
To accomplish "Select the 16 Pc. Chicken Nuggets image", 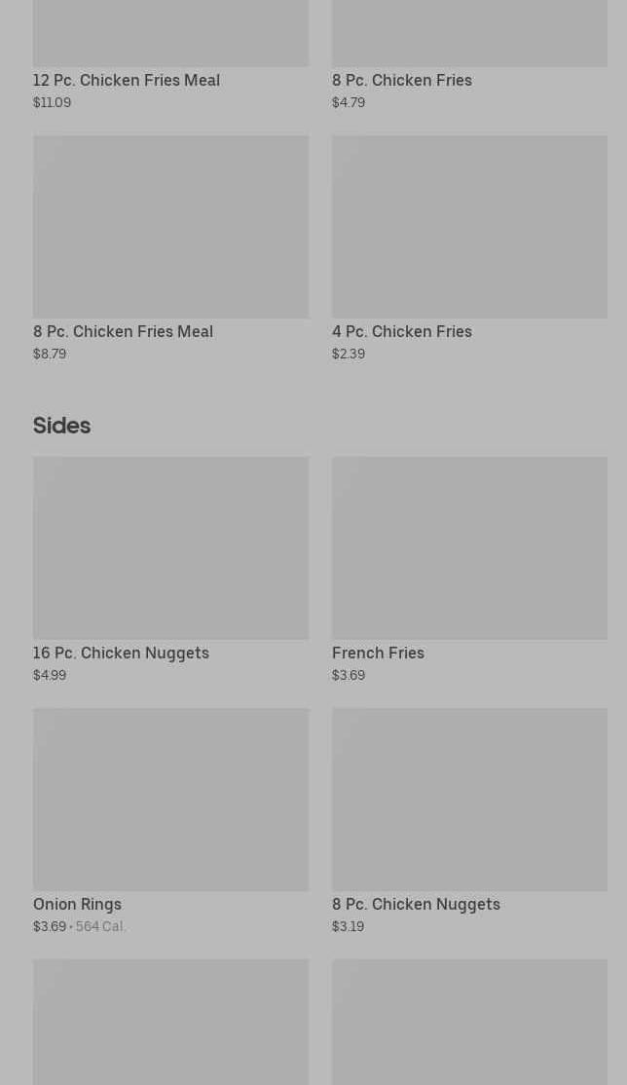I will (170, 547).
